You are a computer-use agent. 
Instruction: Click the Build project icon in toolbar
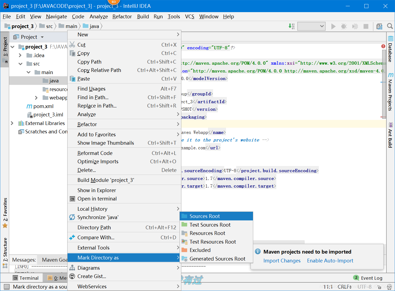click(x=292, y=26)
